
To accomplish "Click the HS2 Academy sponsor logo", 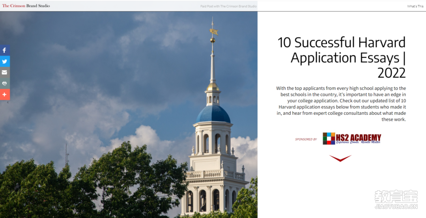I will coord(352,138).
